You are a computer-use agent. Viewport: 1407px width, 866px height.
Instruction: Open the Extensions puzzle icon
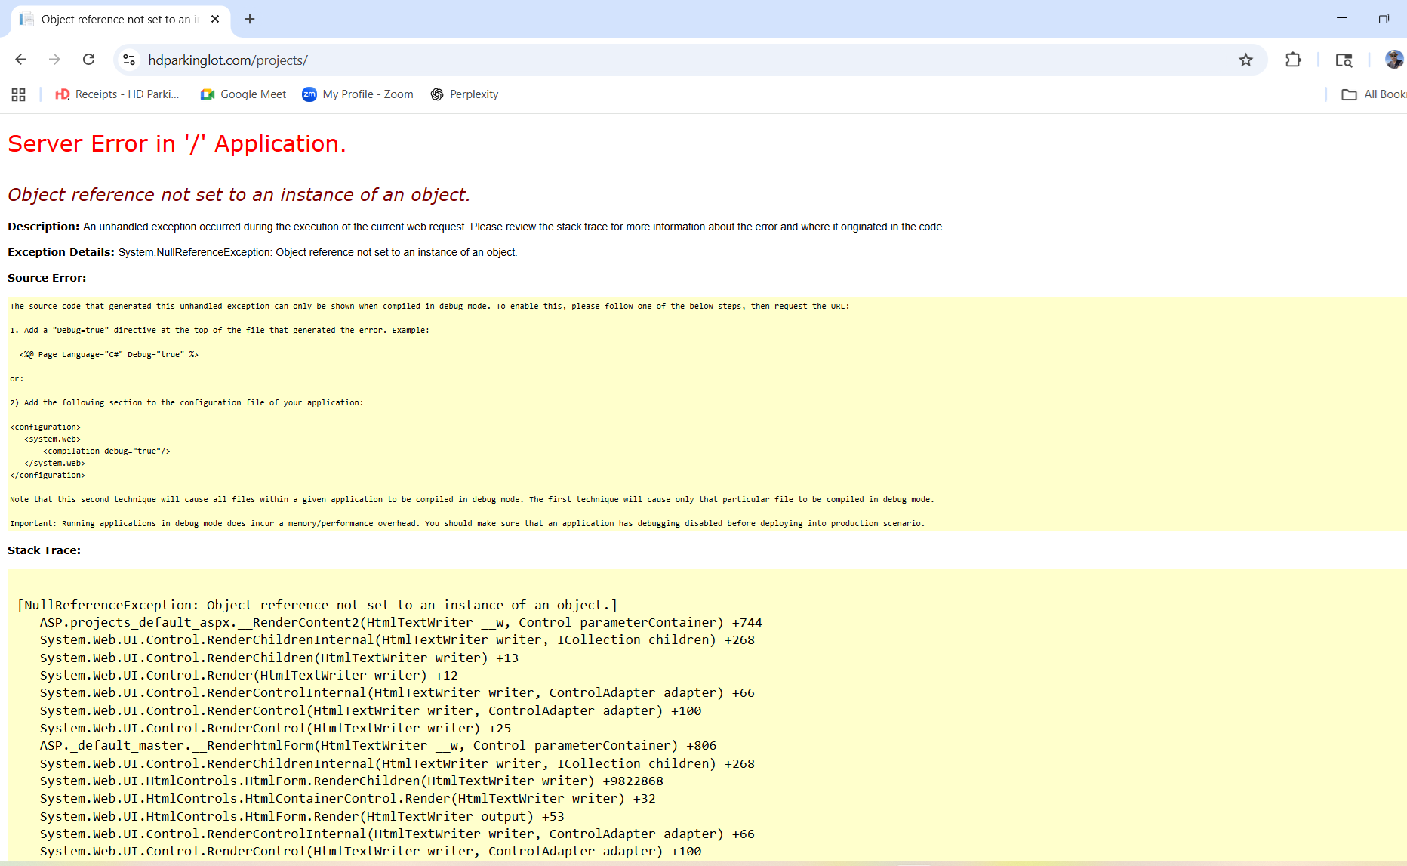click(1293, 60)
